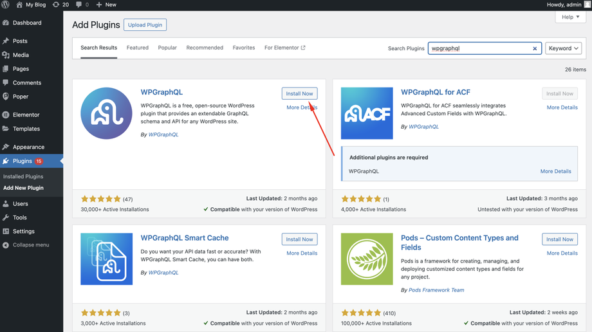Click the WPGraphQL Smart Cache plugin icon
The width and height of the screenshot is (592, 332).
[106, 259]
